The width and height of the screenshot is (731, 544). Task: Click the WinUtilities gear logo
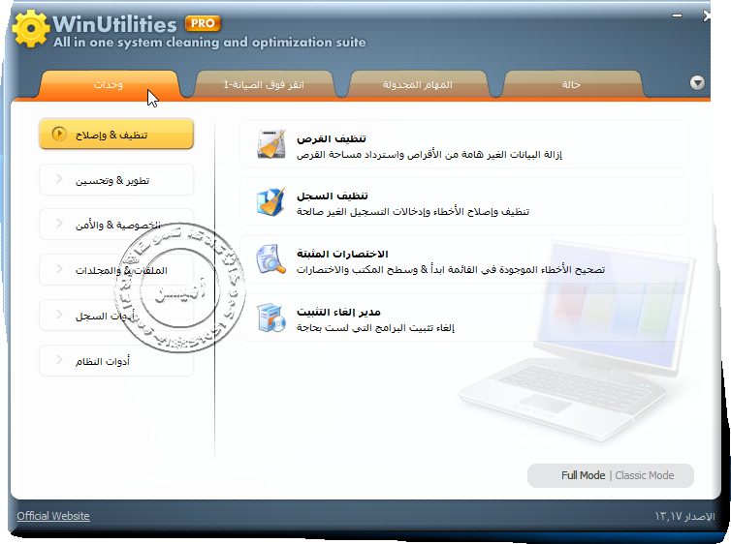[x=30, y=29]
